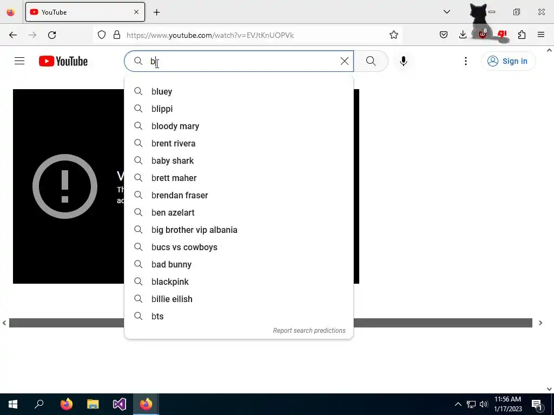Screen dimensions: 554x415
Task: Click the URL address bar
Action: pyautogui.click(x=247, y=35)
